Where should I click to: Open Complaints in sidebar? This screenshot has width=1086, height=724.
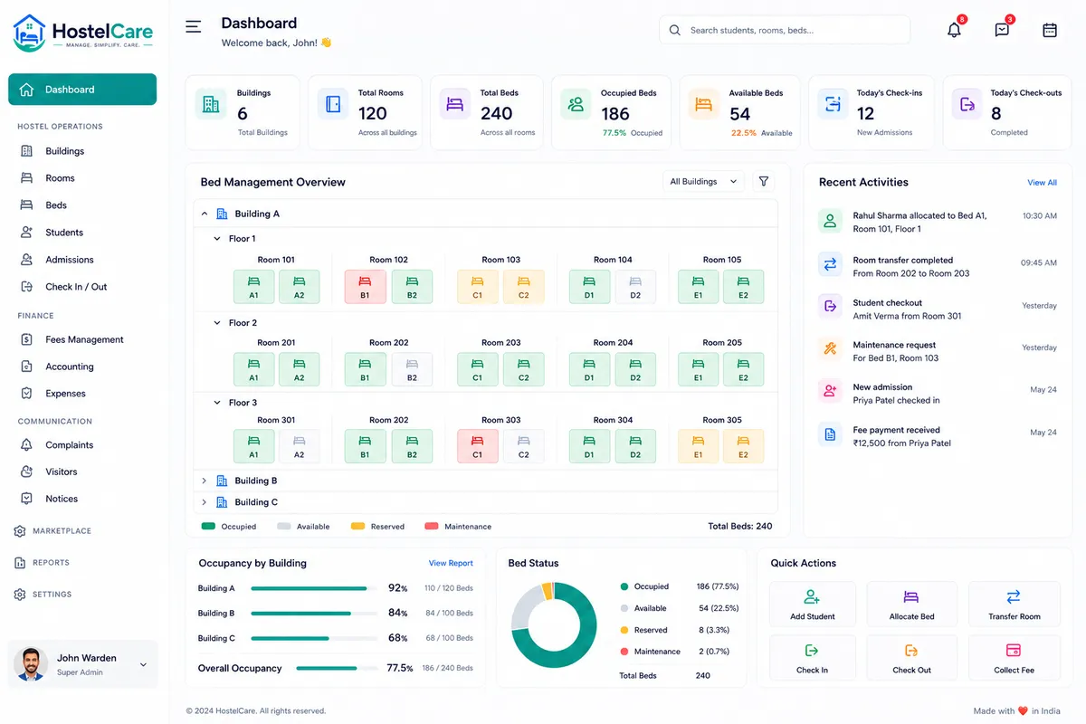(x=69, y=445)
